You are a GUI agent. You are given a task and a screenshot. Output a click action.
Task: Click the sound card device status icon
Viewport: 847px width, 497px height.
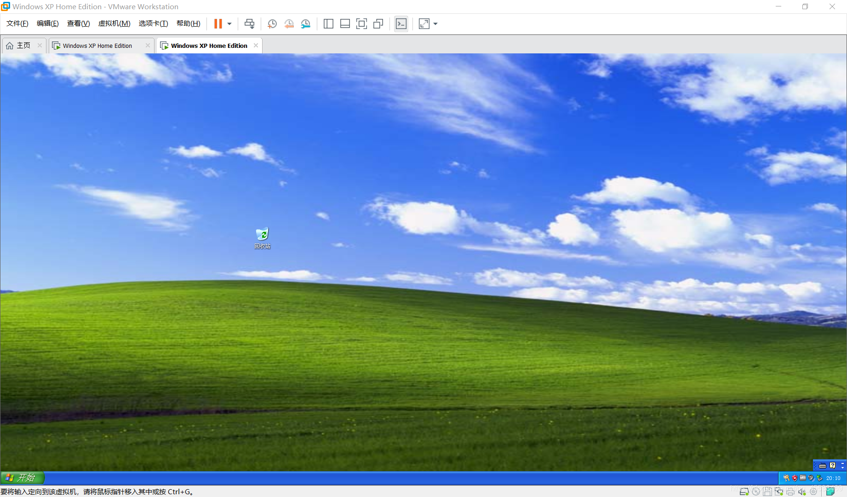click(802, 491)
